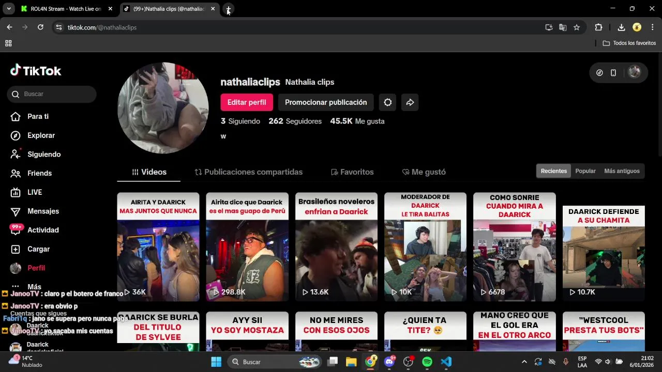Click Promocionar publicación button

click(326, 102)
